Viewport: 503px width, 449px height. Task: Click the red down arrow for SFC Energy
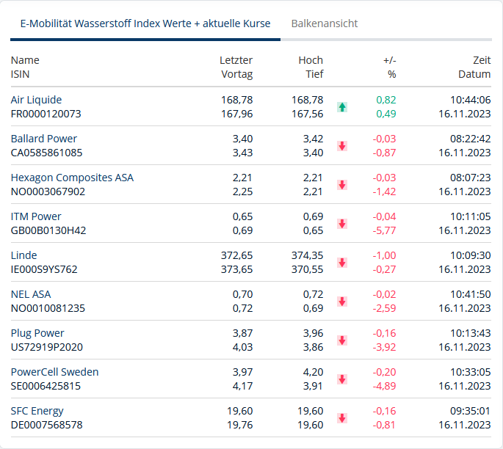coord(342,418)
